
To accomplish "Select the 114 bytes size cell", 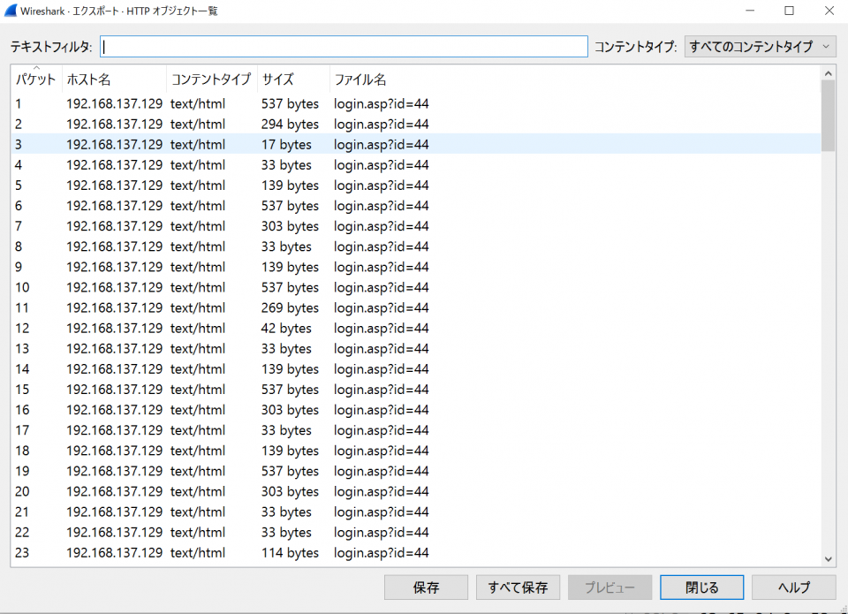I will pos(290,553).
